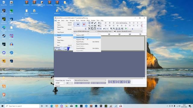Select the Draw (pencil) tool
The height and width of the screenshot is (108, 193).
[95, 23]
